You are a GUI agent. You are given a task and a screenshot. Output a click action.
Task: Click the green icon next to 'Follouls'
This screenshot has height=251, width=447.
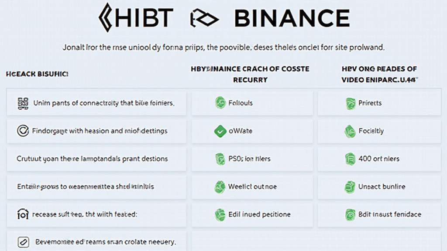220,103
